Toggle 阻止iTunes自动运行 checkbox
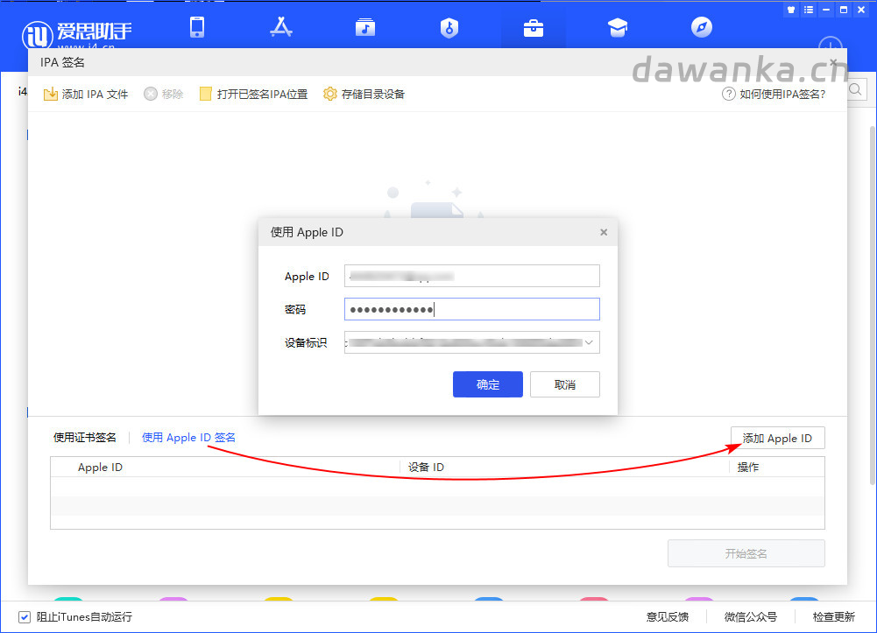 (25, 616)
